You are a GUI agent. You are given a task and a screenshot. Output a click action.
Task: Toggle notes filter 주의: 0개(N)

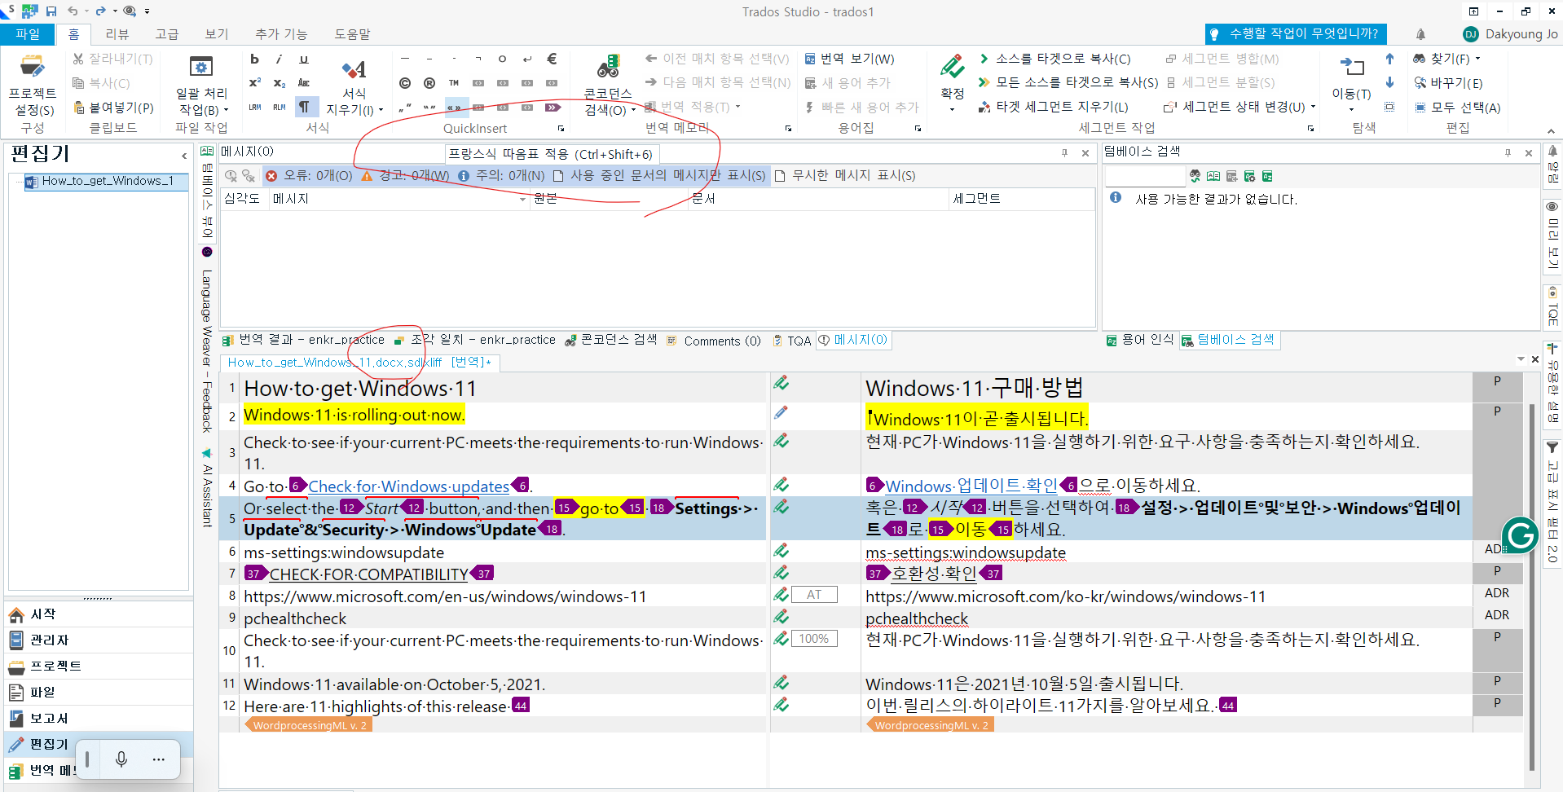pyautogui.click(x=501, y=175)
